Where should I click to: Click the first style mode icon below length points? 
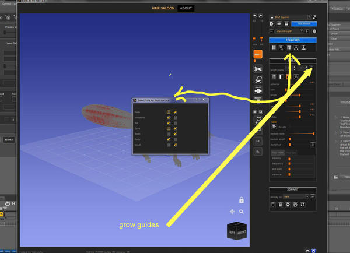pos(274,77)
